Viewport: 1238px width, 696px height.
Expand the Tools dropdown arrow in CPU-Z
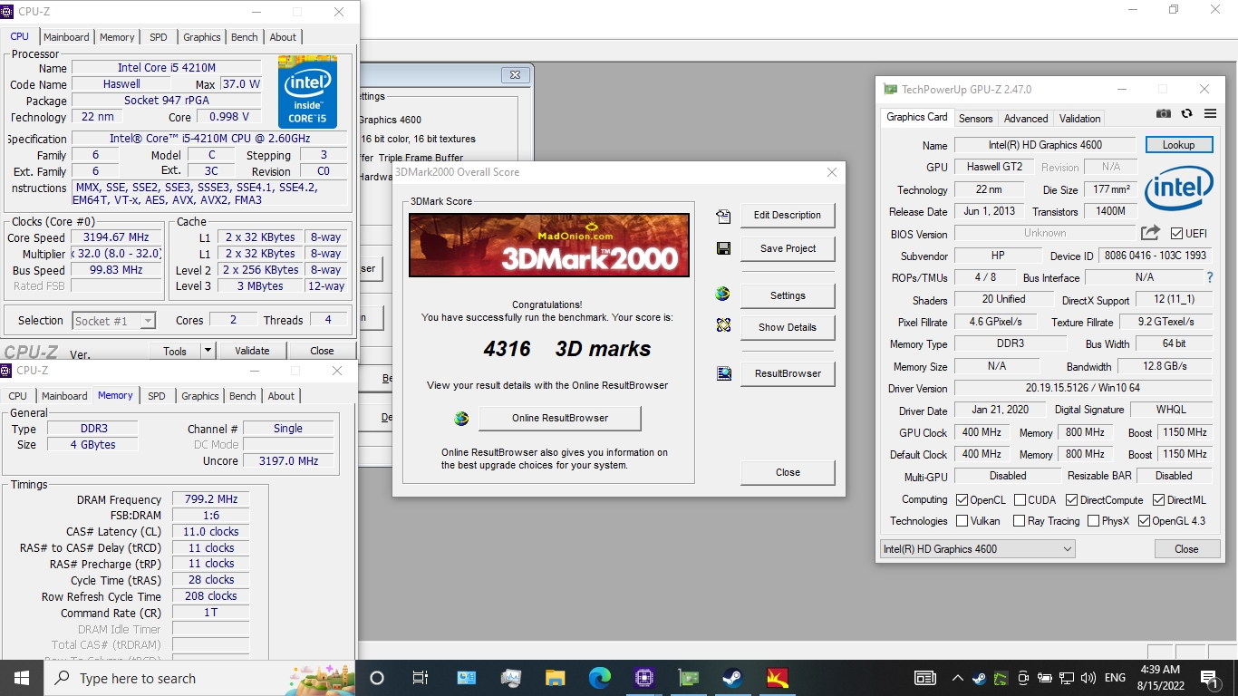tap(208, 351)
